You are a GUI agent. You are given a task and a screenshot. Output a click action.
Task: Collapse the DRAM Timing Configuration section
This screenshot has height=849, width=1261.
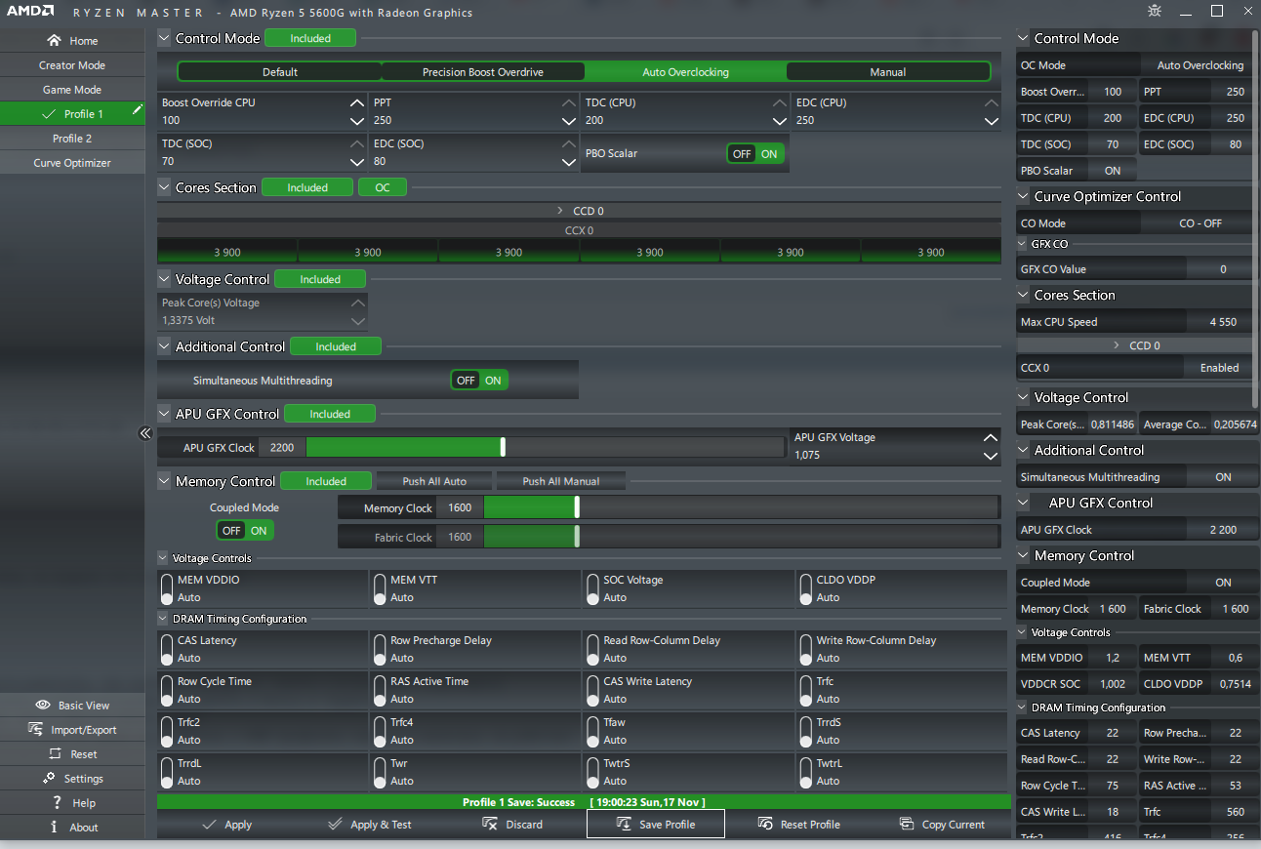coord(163,619)
